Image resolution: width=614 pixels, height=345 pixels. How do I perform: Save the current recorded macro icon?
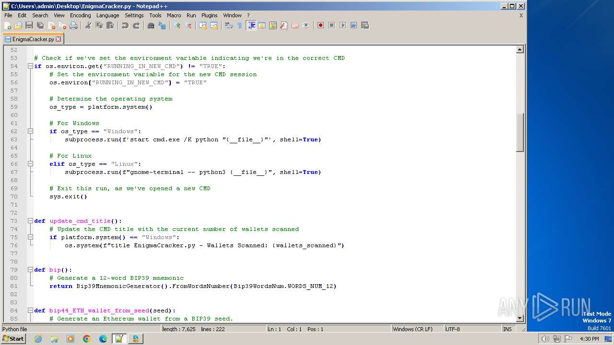(x=365, y=25)
